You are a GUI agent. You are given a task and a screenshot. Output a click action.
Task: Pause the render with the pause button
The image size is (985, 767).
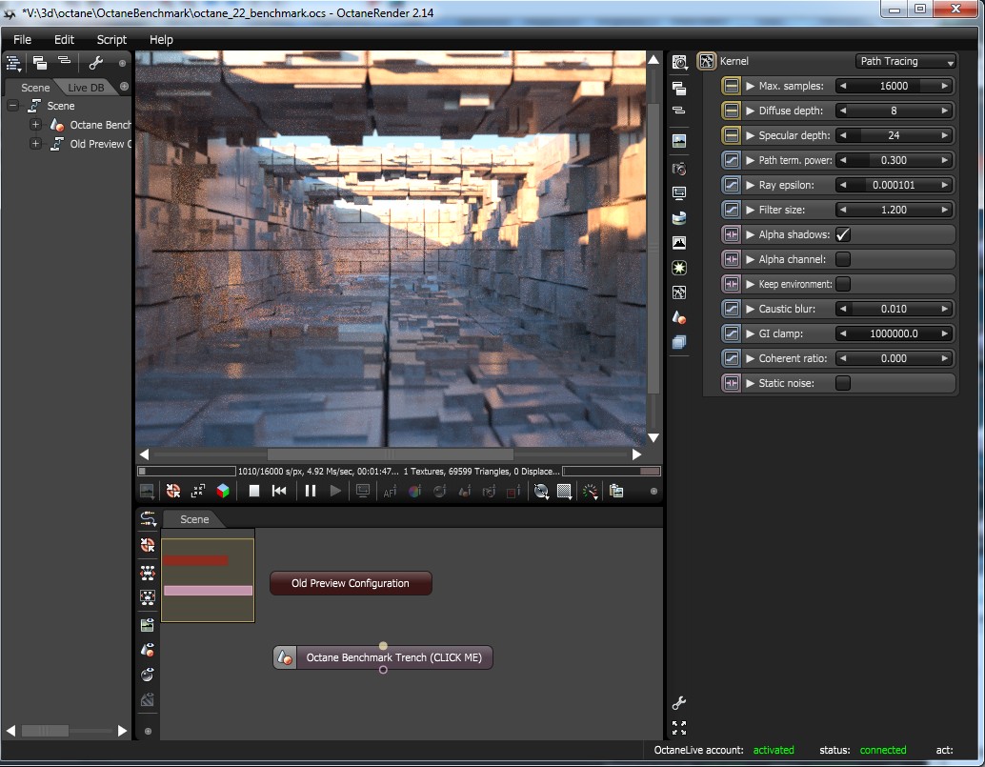310,491
